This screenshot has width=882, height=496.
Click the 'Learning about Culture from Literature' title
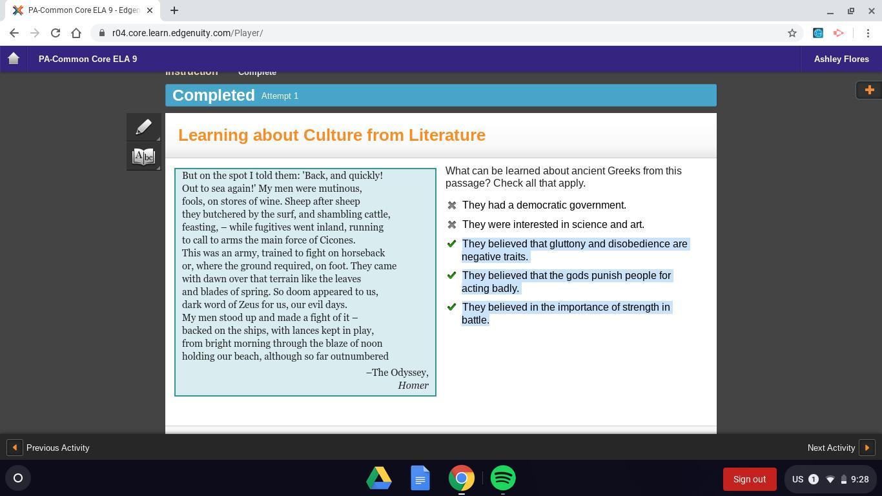pyautogui.click(x=332, y=135)
